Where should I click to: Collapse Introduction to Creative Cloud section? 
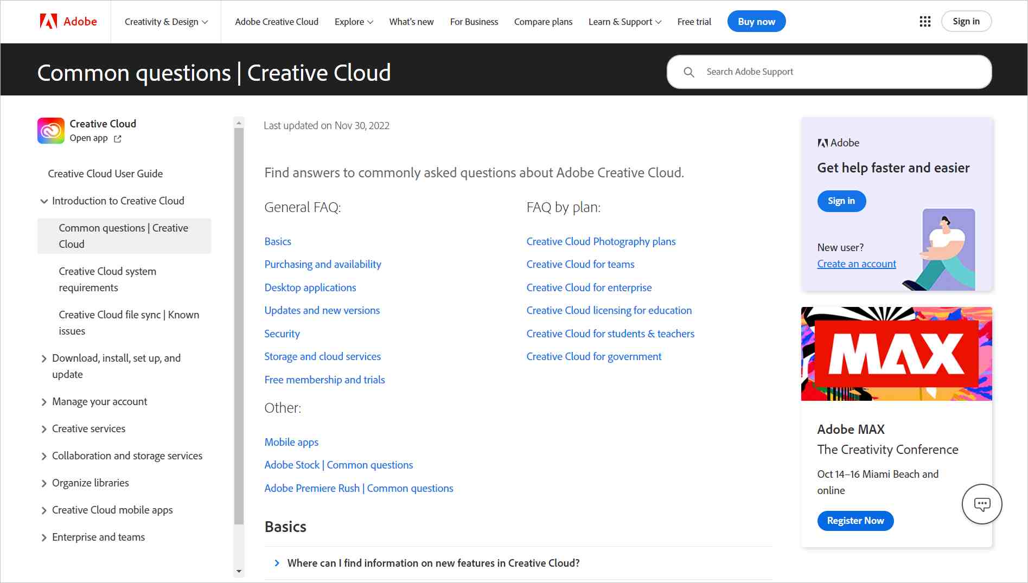44,201
